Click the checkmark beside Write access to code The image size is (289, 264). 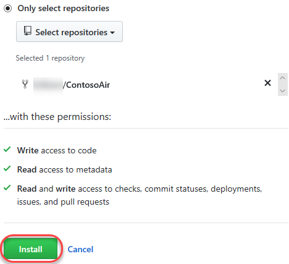[7, 149]
